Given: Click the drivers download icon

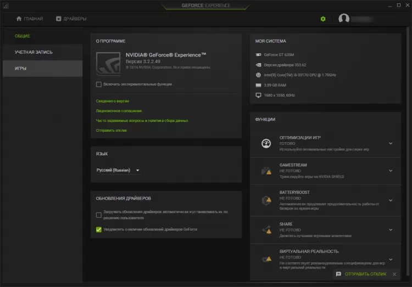Looking at the screenshot, I should point(58,19).
